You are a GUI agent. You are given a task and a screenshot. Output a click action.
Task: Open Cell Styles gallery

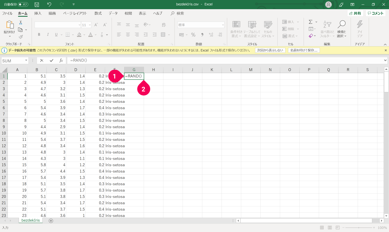coord(268,29)
